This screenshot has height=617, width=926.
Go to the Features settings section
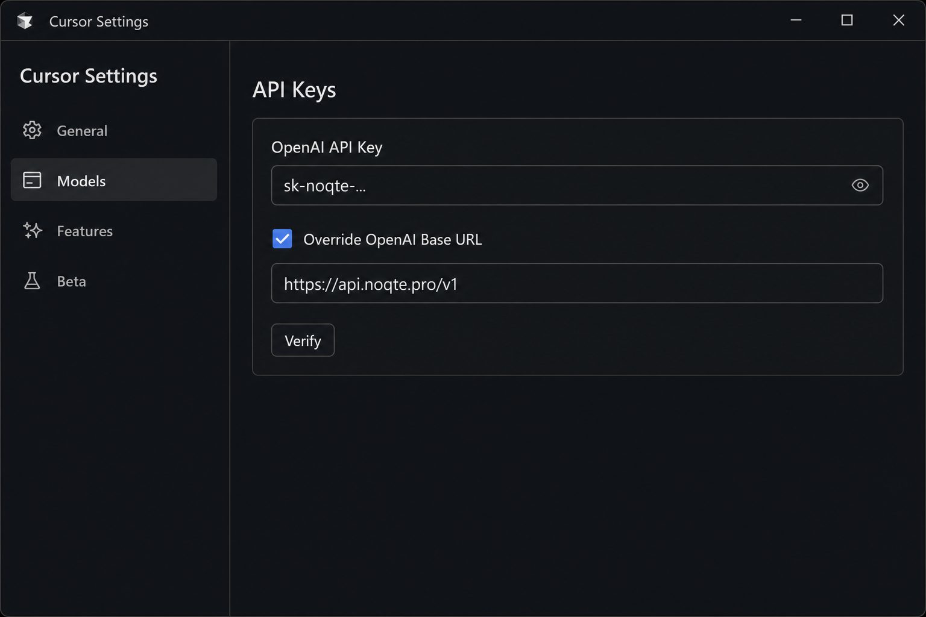[114, 230]
